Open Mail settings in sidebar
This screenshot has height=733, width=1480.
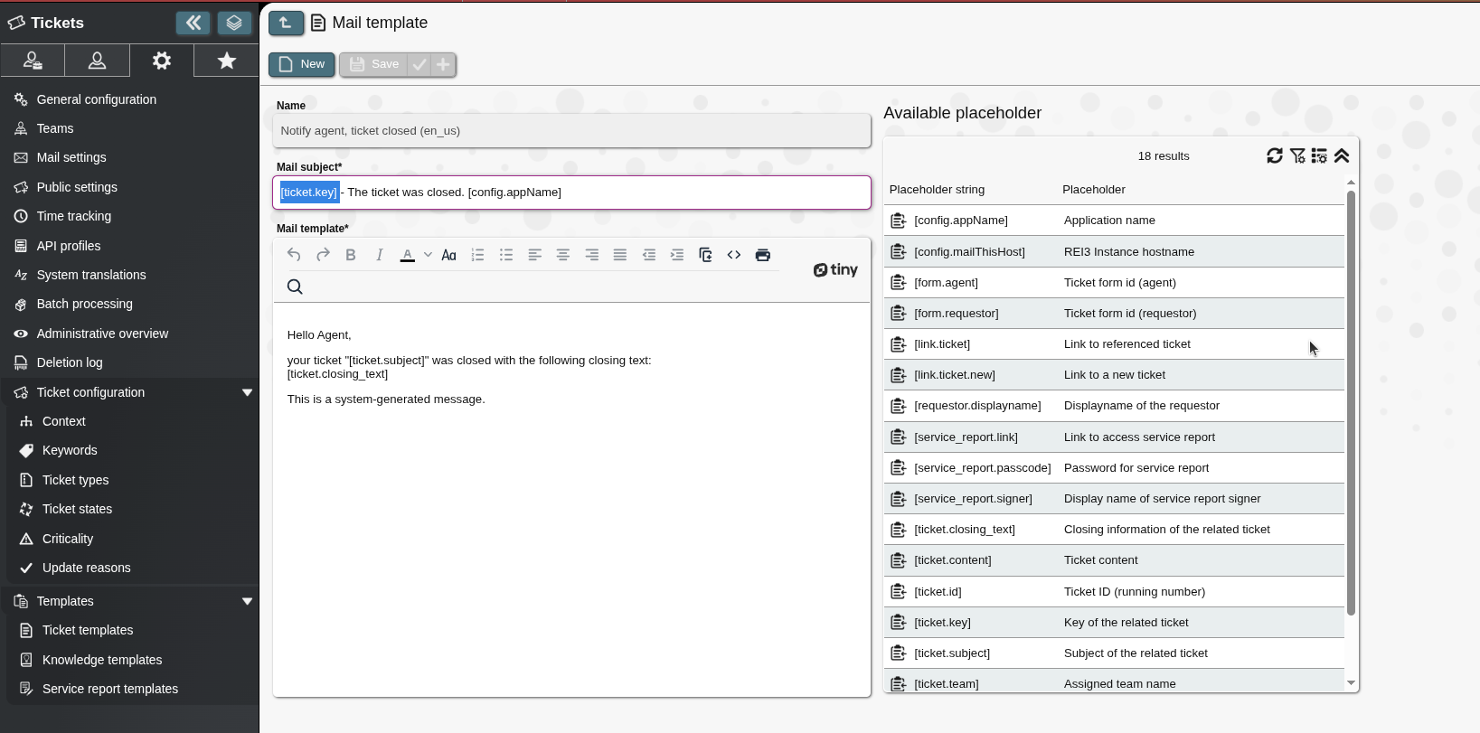coord(71,157)
